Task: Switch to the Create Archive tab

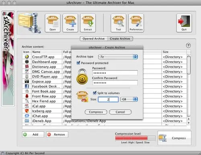Action: click(120, 39)
